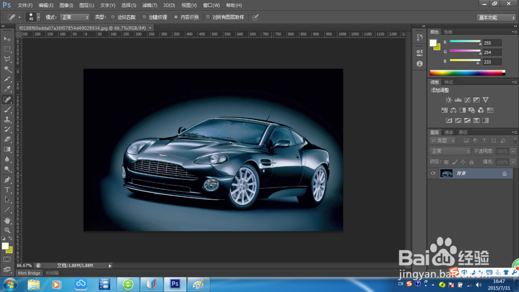Open the 滤镜(T) menu
Image resolution: width=519 pixels, height=292 pixels.
149,5
